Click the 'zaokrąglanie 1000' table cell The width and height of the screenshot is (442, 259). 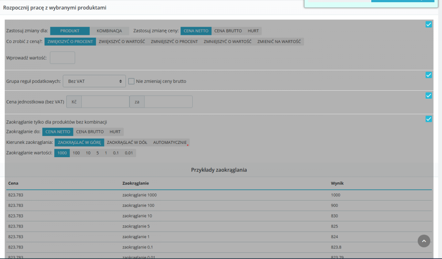click(x=140, y=195)
